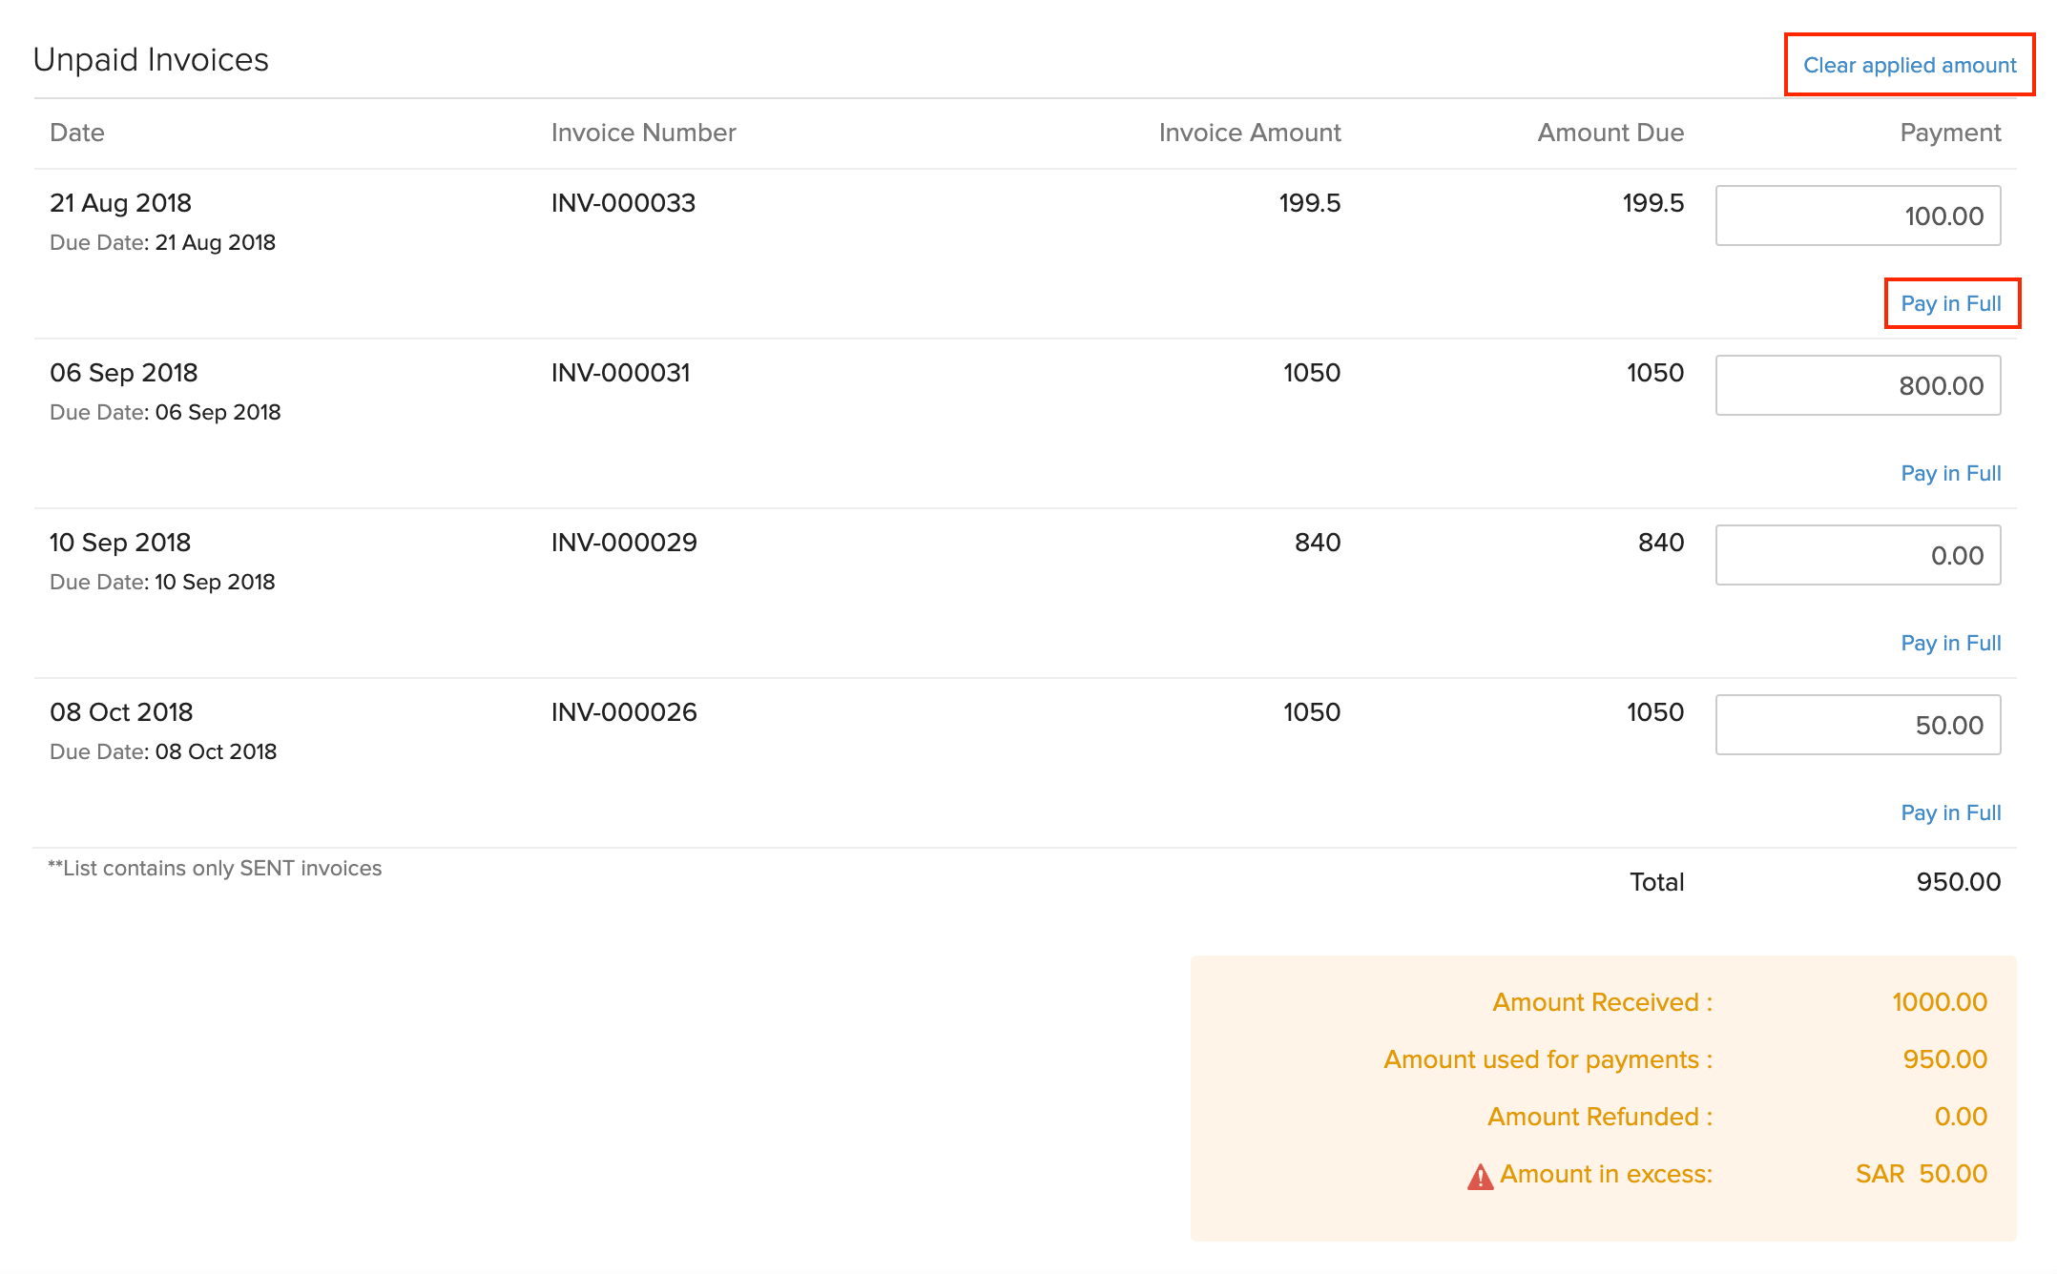Click the Date column header
Image resolution: width=2057 pixels, height=1274 pixels.
[x=77, y=133]
